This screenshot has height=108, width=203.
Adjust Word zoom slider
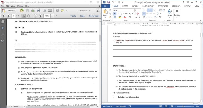pos(183,106)
